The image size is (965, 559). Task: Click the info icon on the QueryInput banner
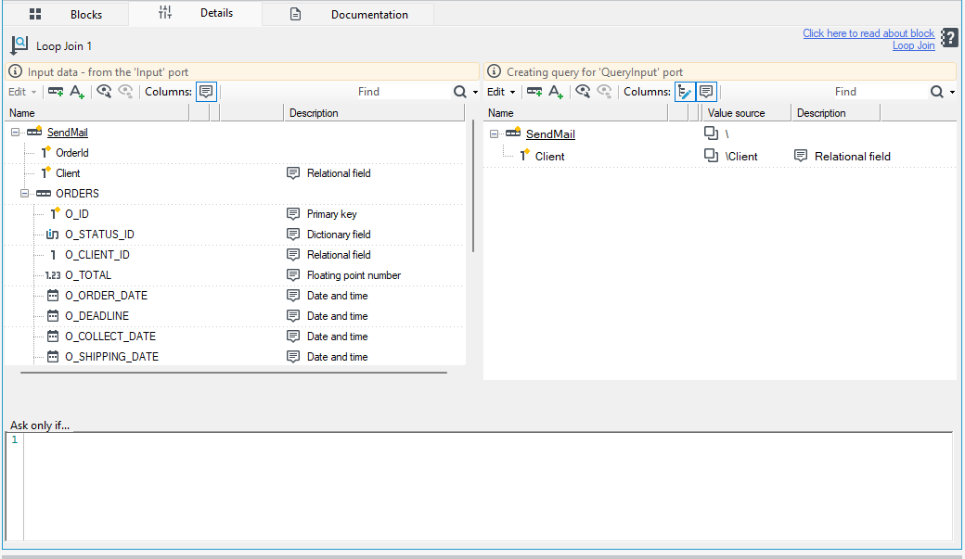[494, 71]
